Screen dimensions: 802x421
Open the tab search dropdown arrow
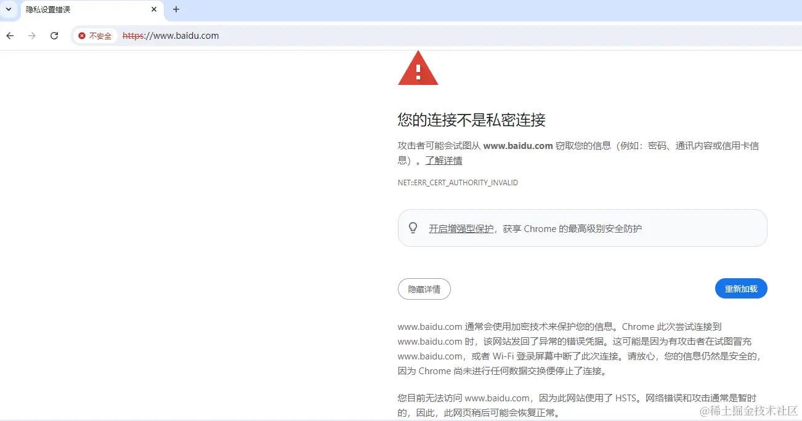pos(9,9)
